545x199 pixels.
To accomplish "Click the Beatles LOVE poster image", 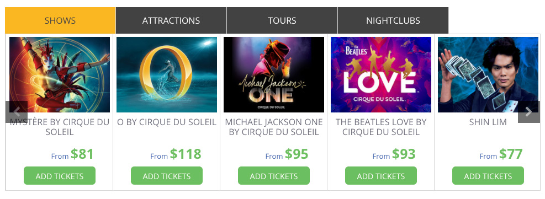I will [380, 74].
